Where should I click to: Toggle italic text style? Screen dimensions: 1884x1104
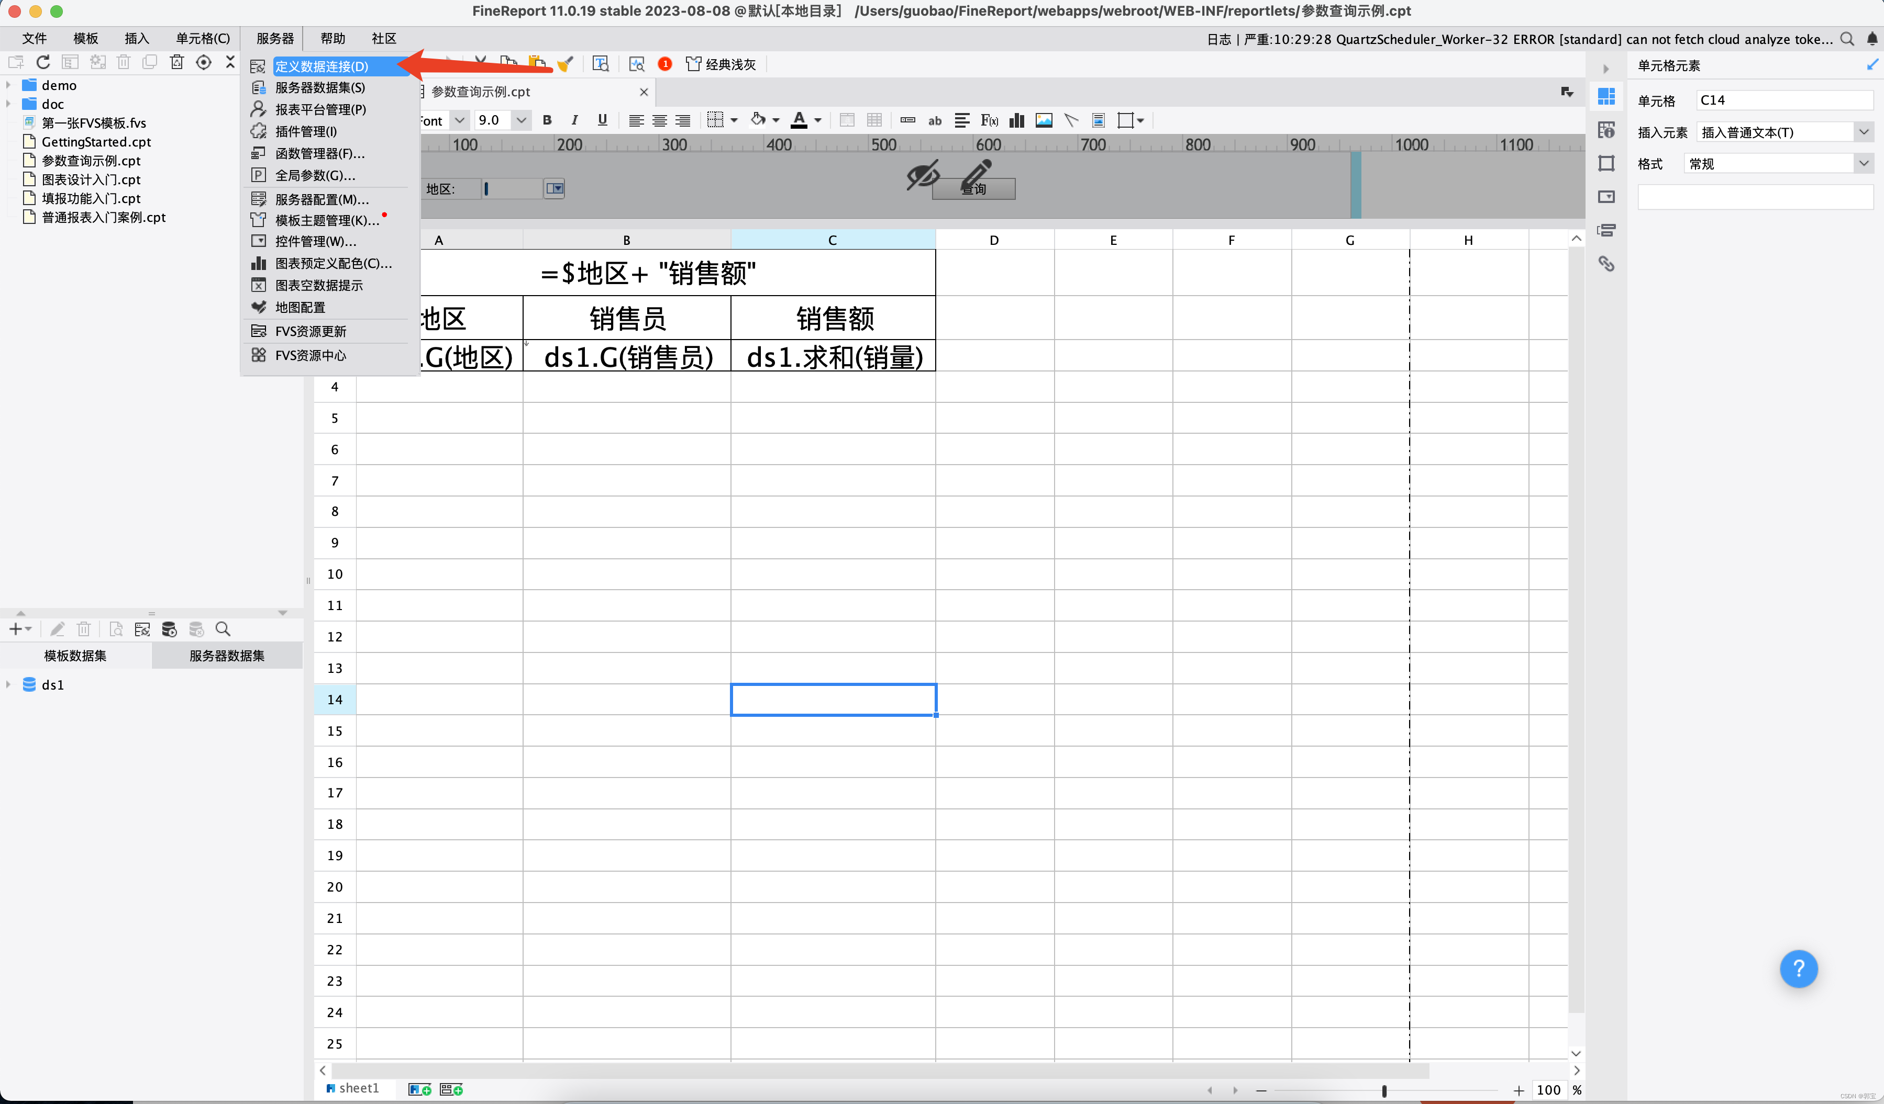click(574, 120)
